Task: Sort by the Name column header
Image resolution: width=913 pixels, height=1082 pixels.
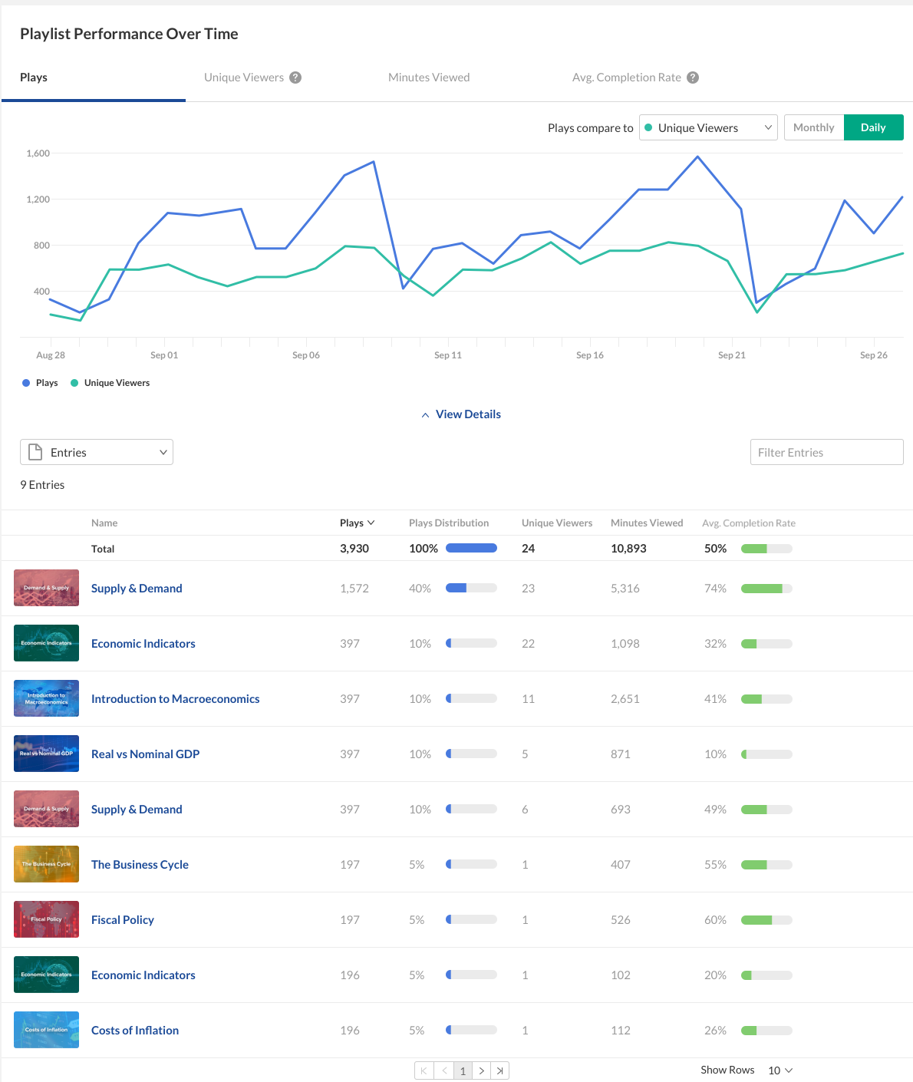Action: pyautogui.click(x=104, y=523)
